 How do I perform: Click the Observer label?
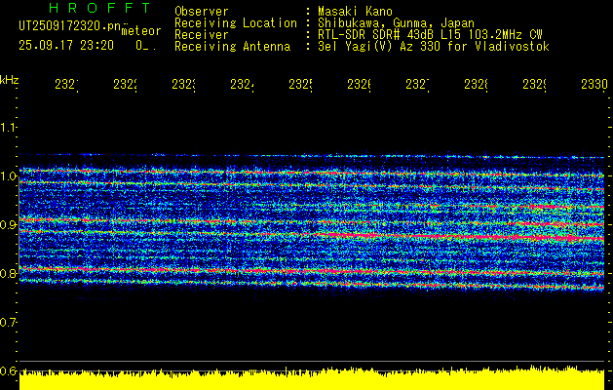[202, 11]
